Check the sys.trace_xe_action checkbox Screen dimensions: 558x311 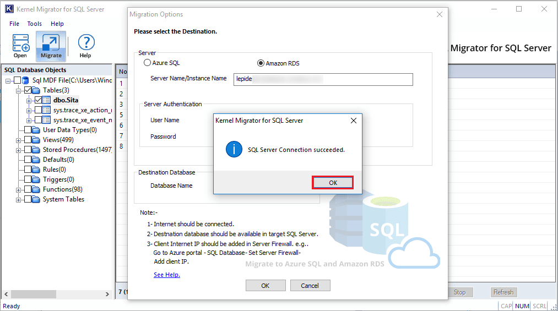[x=38, y=110]
